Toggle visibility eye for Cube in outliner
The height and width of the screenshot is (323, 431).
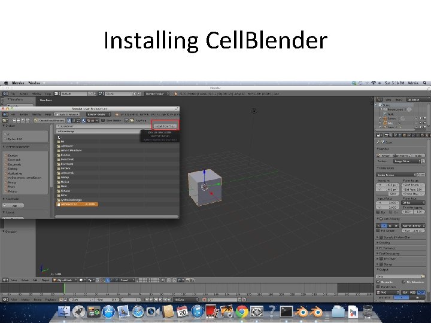point(416,123)
